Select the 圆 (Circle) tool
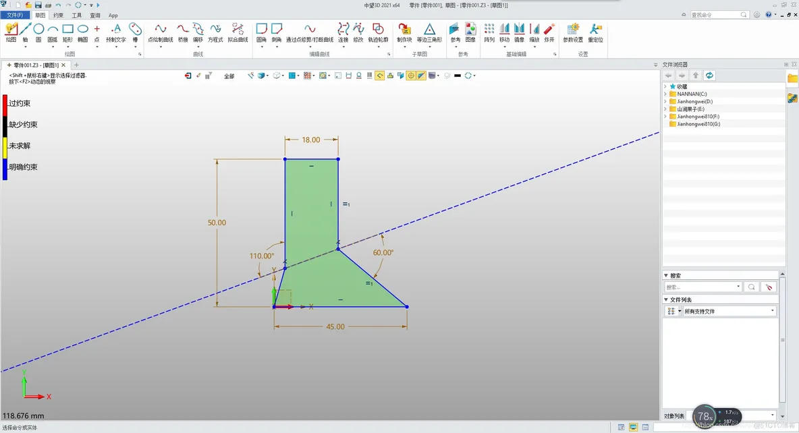This screenshot has width=799, height=433. coord(38,32)
